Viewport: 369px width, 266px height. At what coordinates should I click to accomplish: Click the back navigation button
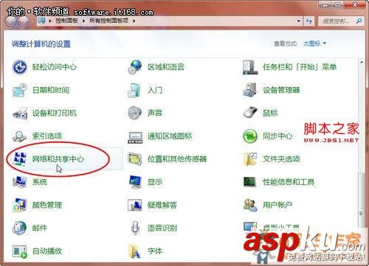pos(11,22)
